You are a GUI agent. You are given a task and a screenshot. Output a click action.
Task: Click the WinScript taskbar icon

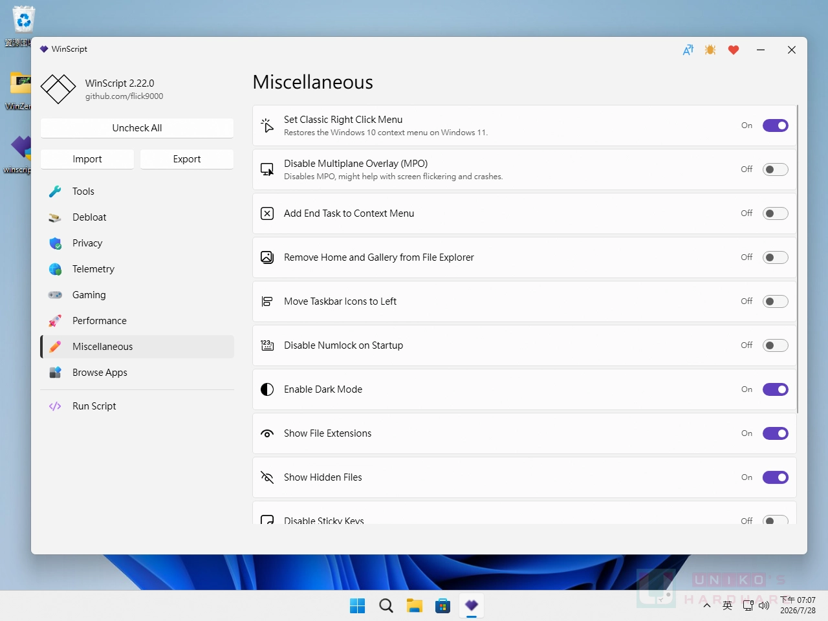pos(472,605)
